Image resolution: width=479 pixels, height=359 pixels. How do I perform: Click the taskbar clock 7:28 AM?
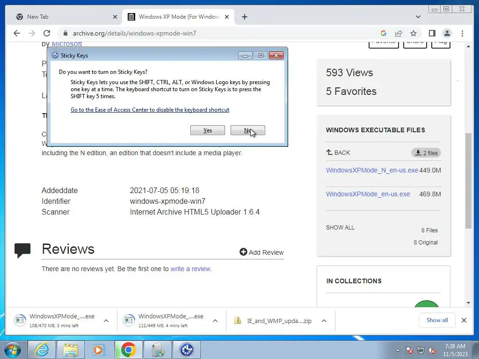coord(455,350)
